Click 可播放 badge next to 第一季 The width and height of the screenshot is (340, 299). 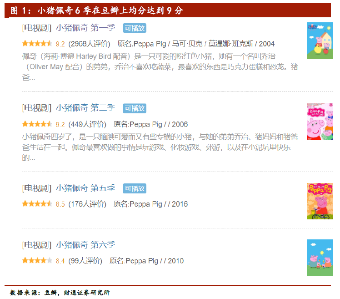(x=135, y=28)
